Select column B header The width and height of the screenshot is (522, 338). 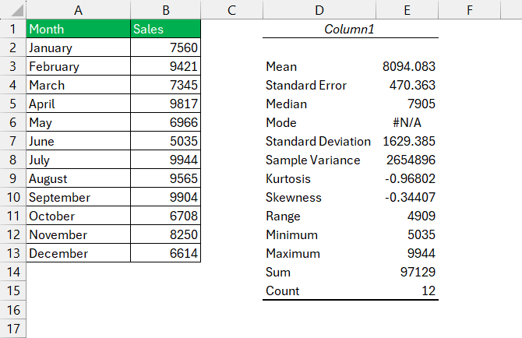pos(165,9)
